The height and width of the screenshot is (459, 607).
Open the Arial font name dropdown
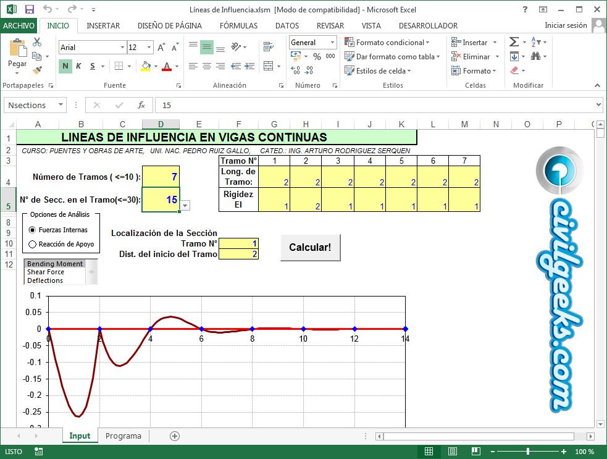point(122,47)
